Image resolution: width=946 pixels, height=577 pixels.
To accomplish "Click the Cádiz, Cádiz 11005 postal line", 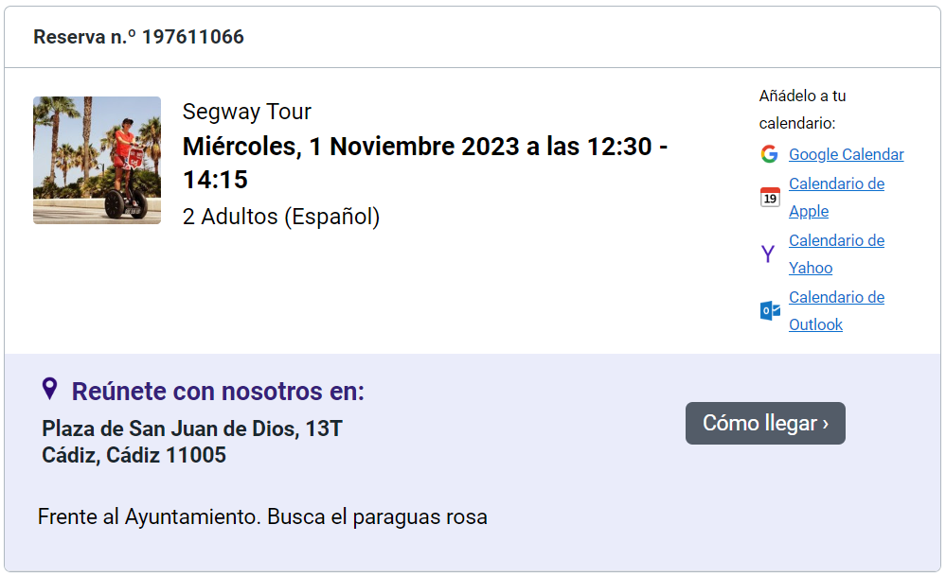I will [134, 455].
